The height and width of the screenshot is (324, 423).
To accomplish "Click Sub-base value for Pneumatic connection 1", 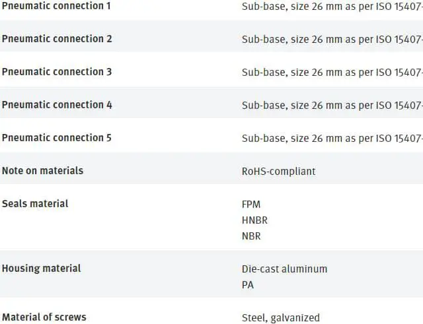I will pyautogui.click(x=332, y=7).
